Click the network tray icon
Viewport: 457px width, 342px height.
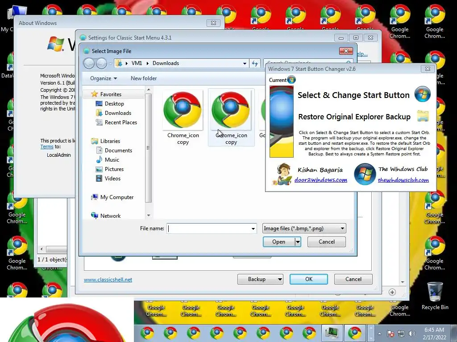click(401, 334)
